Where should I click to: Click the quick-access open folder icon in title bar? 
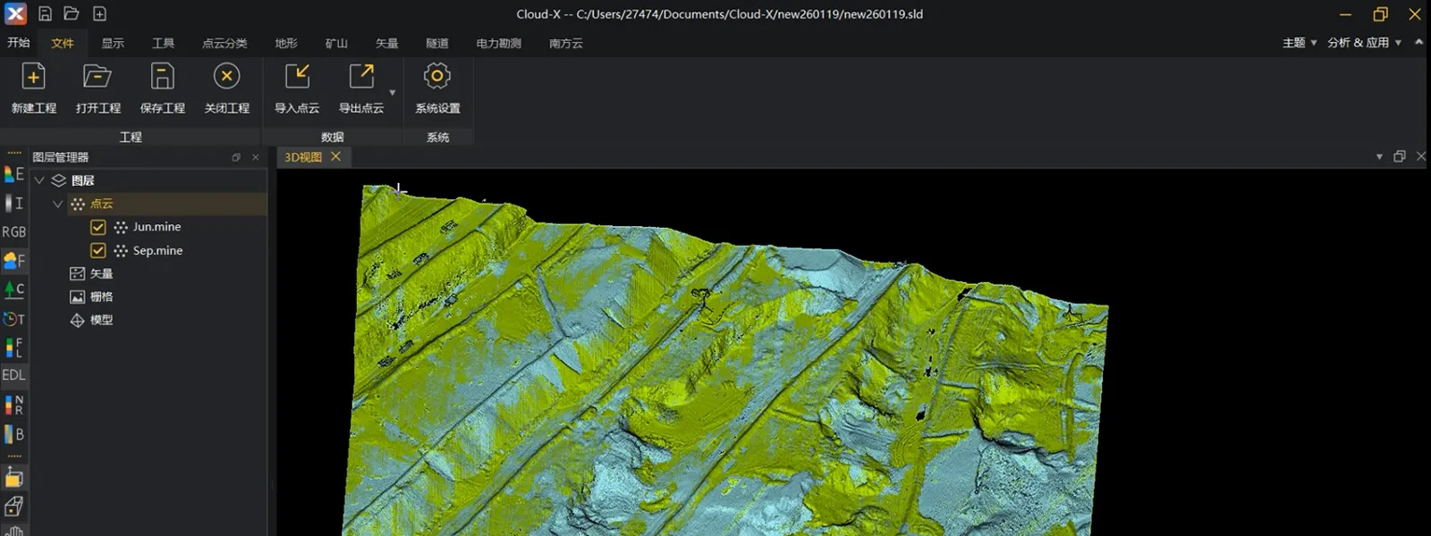72,13
